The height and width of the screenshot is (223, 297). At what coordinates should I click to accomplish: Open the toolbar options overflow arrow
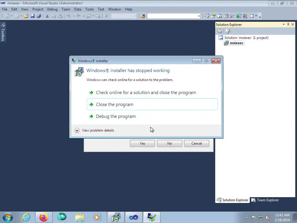point(260,17)
